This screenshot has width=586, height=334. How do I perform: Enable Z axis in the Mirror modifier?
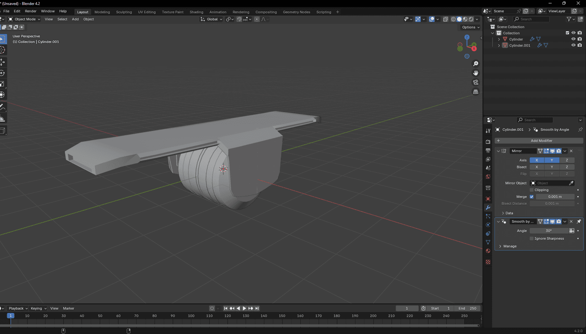567,160
